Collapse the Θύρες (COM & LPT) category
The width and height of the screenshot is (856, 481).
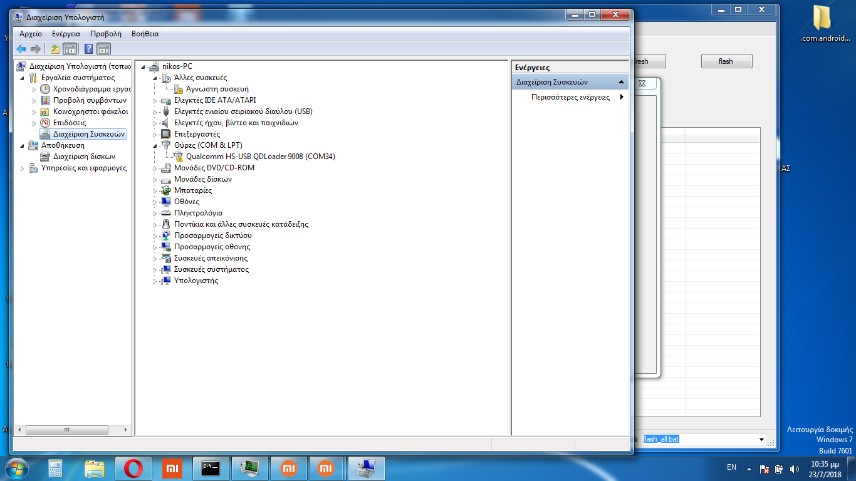pyautogui.click(x=156, y=145)
